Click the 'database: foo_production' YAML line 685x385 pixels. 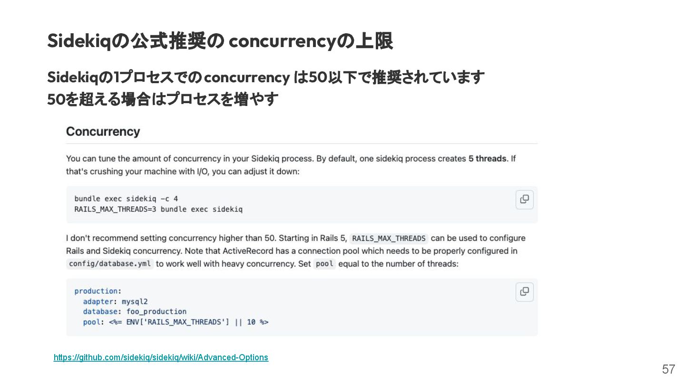pyautogui.click(x=135, y=312)
